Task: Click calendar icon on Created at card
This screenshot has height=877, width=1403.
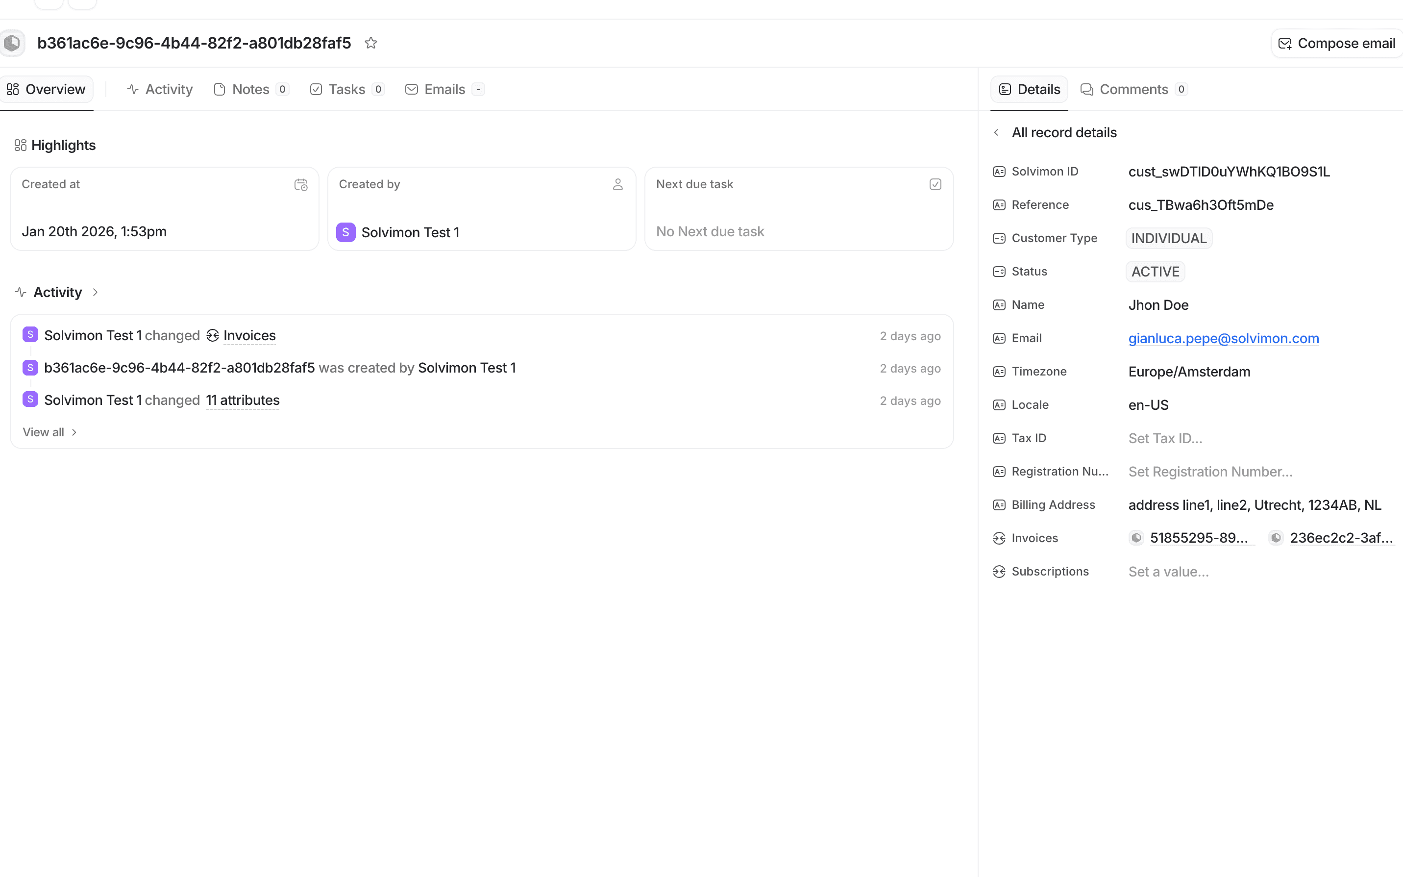Action: click(x=300, y=184)
